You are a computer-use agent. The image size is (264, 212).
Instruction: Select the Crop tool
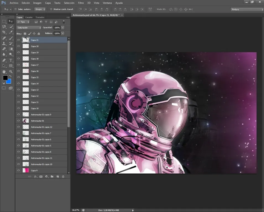pos(4,32)
